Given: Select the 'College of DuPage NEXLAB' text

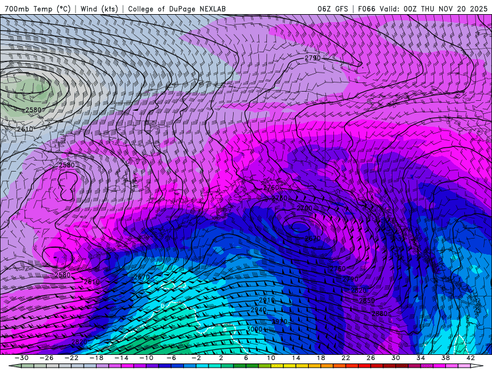Looking at the screenshot, I should click(x=177, y=9).
